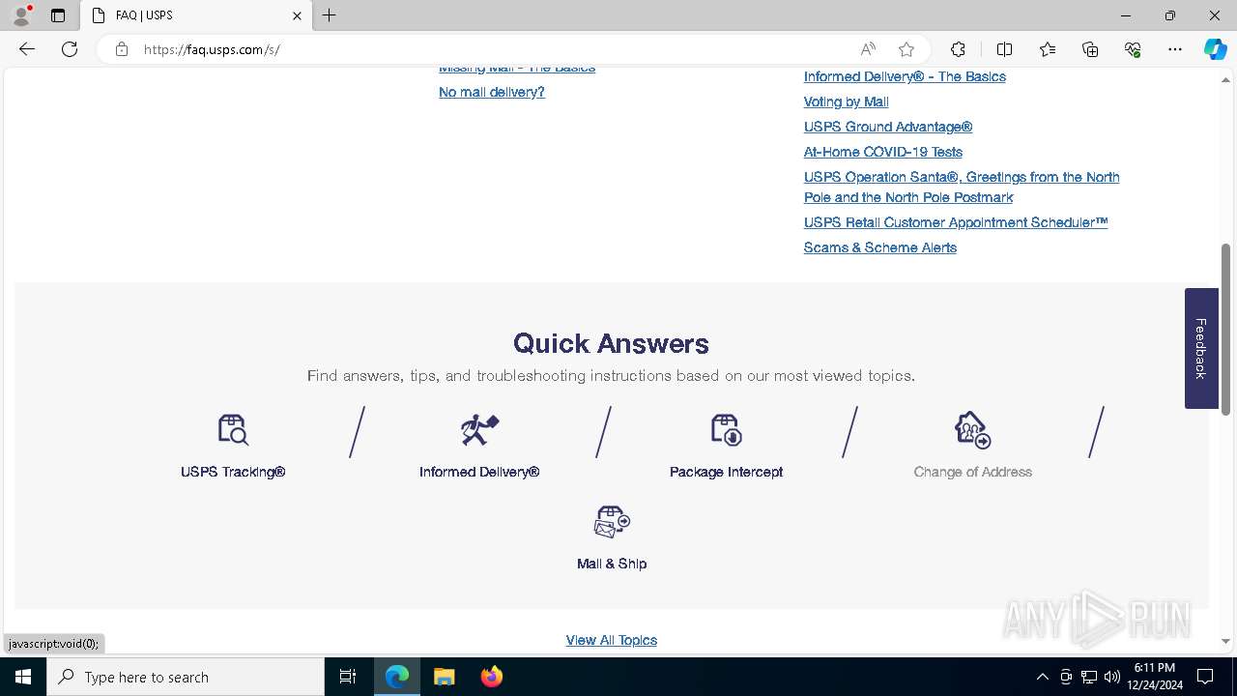
Task: Open USPS Ground Advantage link
Action: 888,127
